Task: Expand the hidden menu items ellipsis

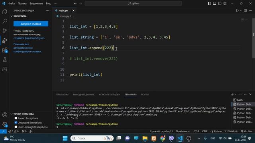Action: (x=56, y=4)
